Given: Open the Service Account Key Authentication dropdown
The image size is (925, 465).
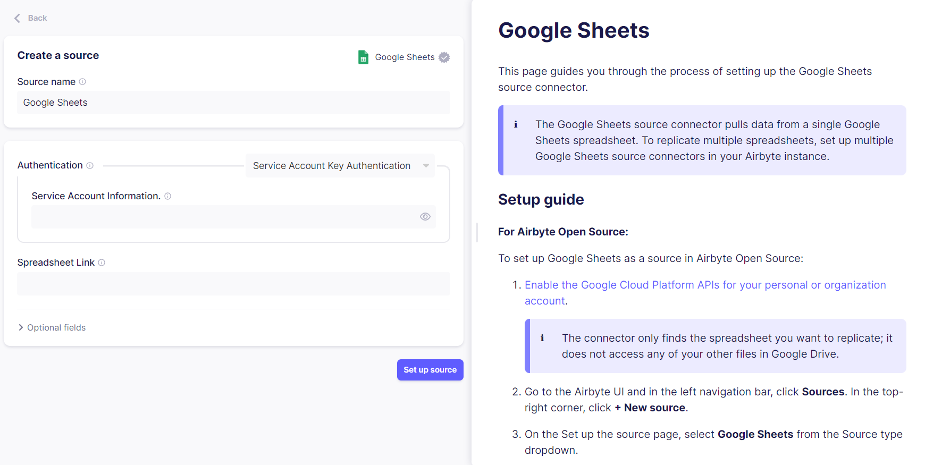Looking at the screenshot, I should [340, 166].
